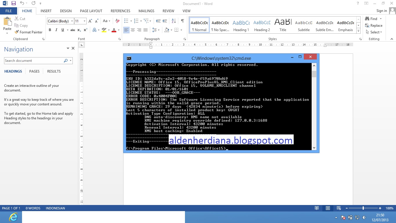Click the 100% zoom level

(x=389, y=208)
